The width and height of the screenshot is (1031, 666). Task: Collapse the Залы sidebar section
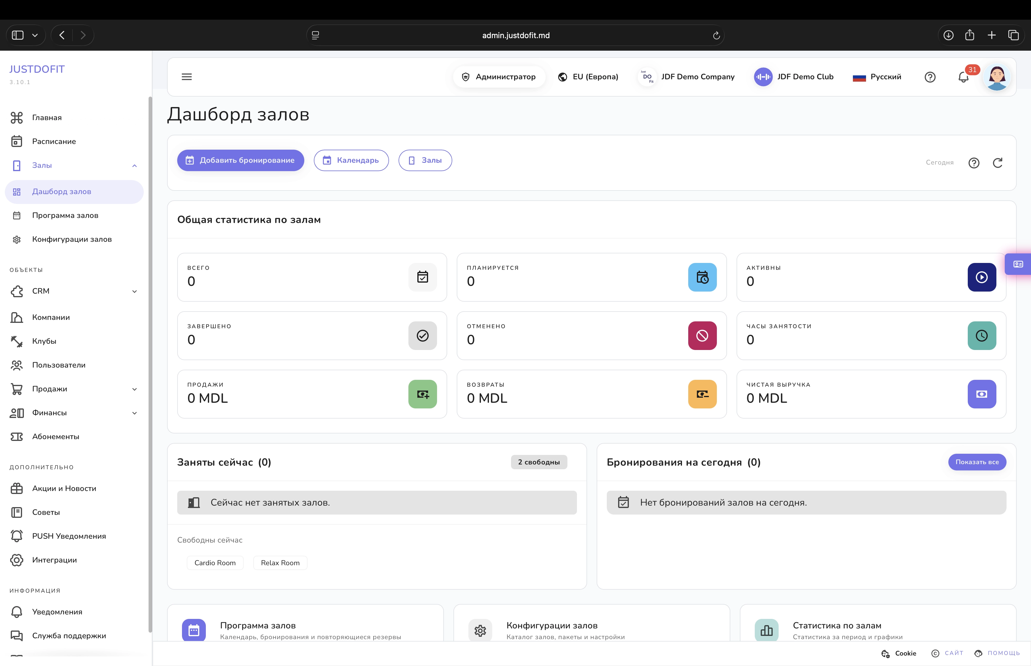(135, 166)
